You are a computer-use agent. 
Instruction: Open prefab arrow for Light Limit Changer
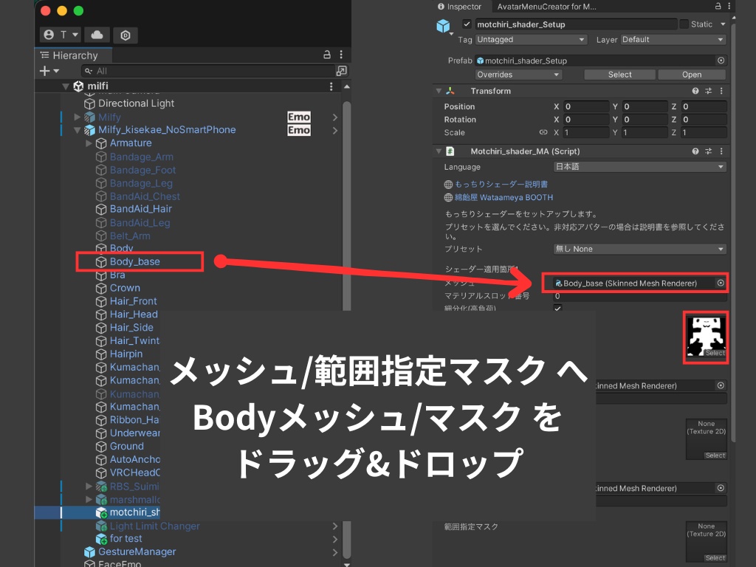coord(335,526)
